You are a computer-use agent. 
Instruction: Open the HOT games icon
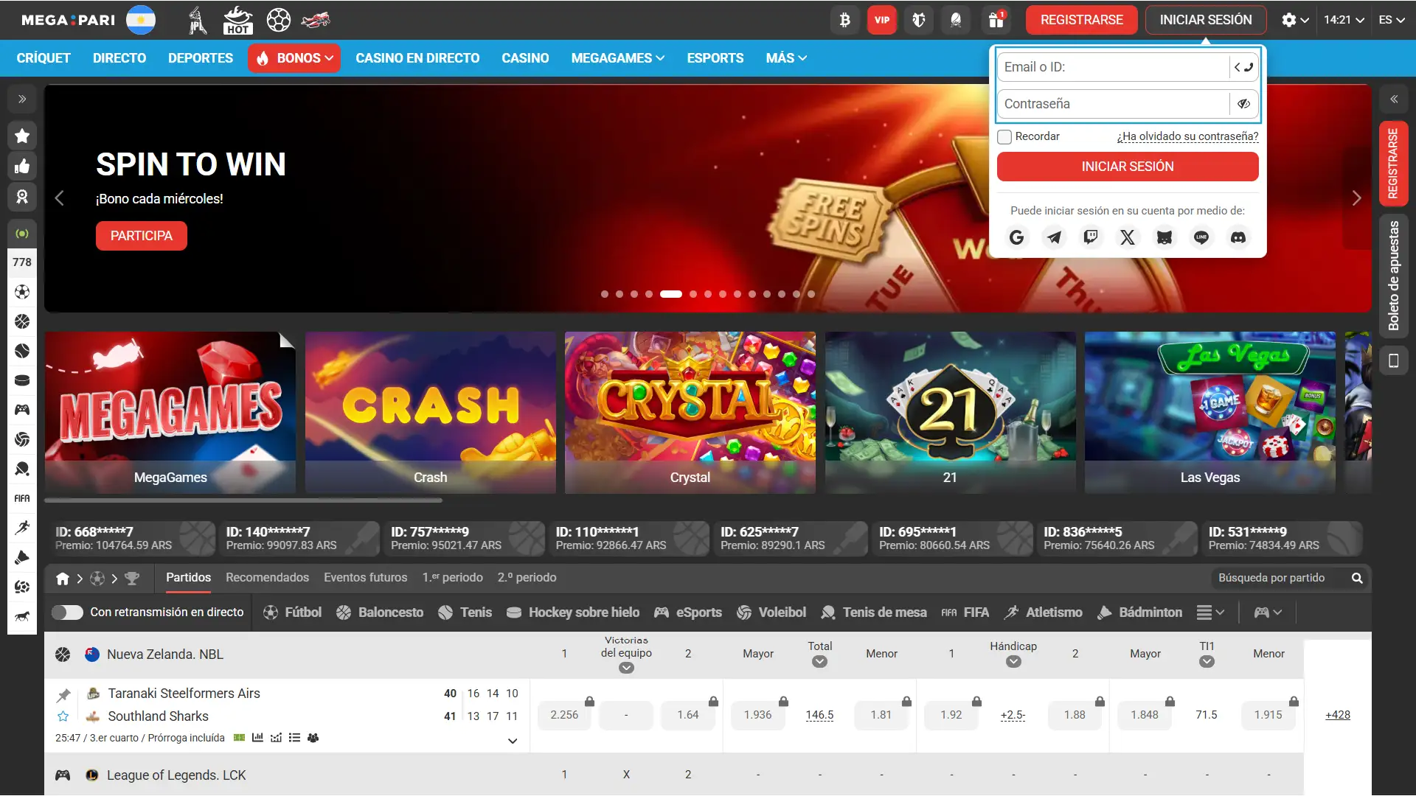(x=237, y=20)
